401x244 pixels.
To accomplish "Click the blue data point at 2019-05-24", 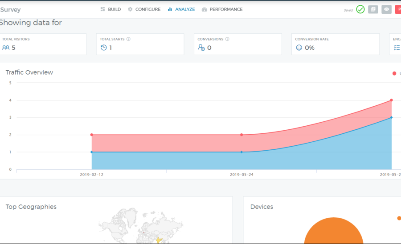I will coord(241,152).
